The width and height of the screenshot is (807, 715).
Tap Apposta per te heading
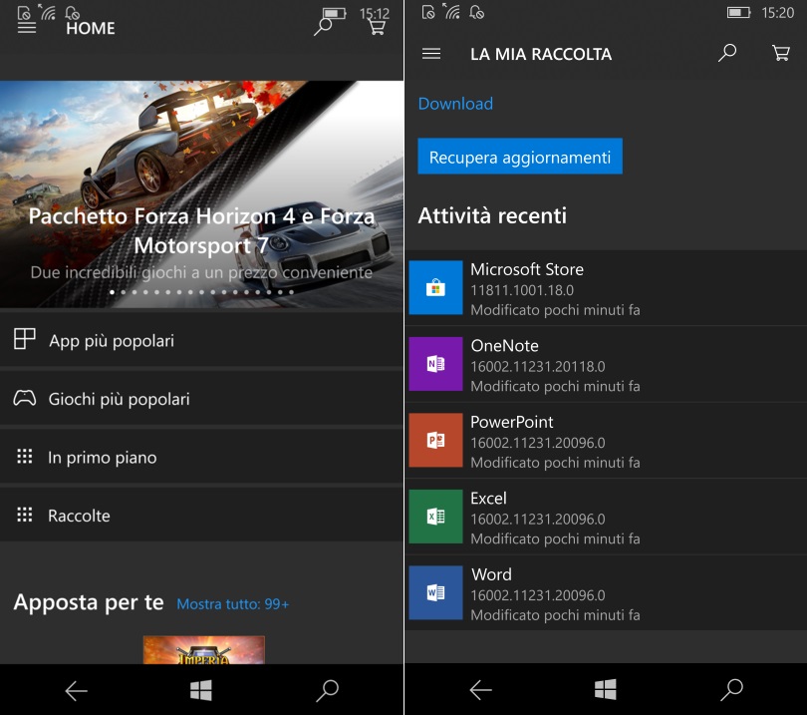pos(89,602)
